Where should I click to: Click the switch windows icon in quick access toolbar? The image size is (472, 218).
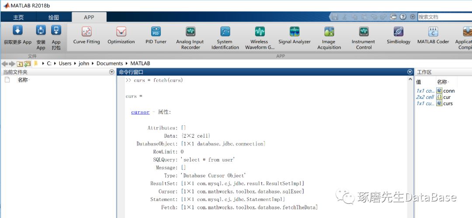point(393,17)
